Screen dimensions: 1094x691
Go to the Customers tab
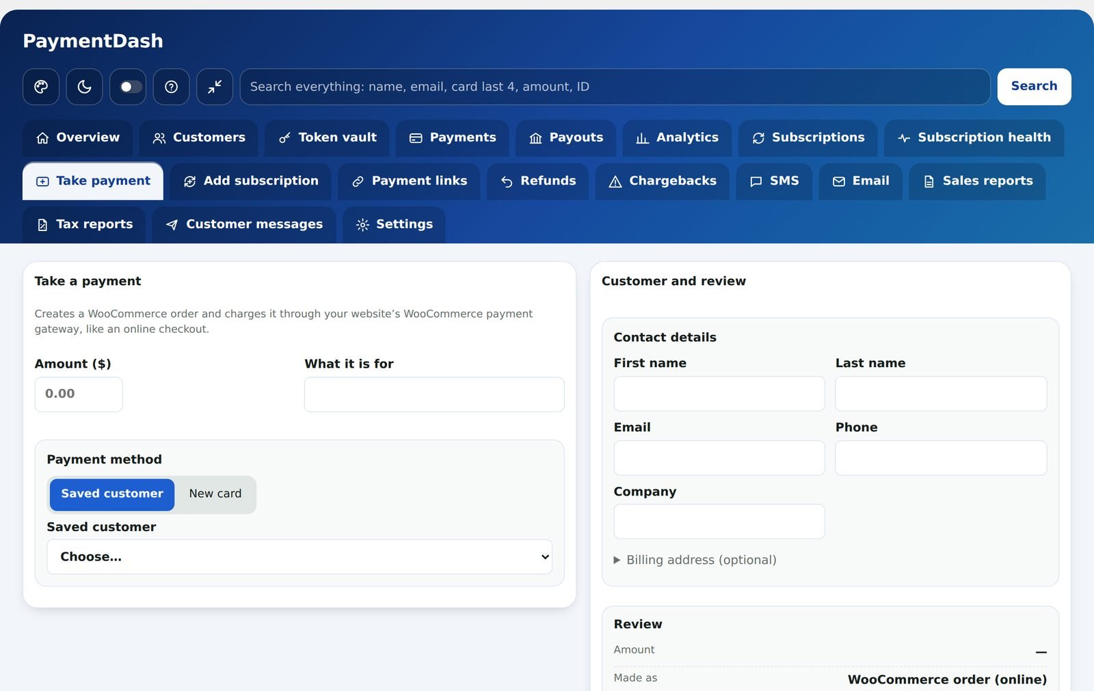coord(199,138)
